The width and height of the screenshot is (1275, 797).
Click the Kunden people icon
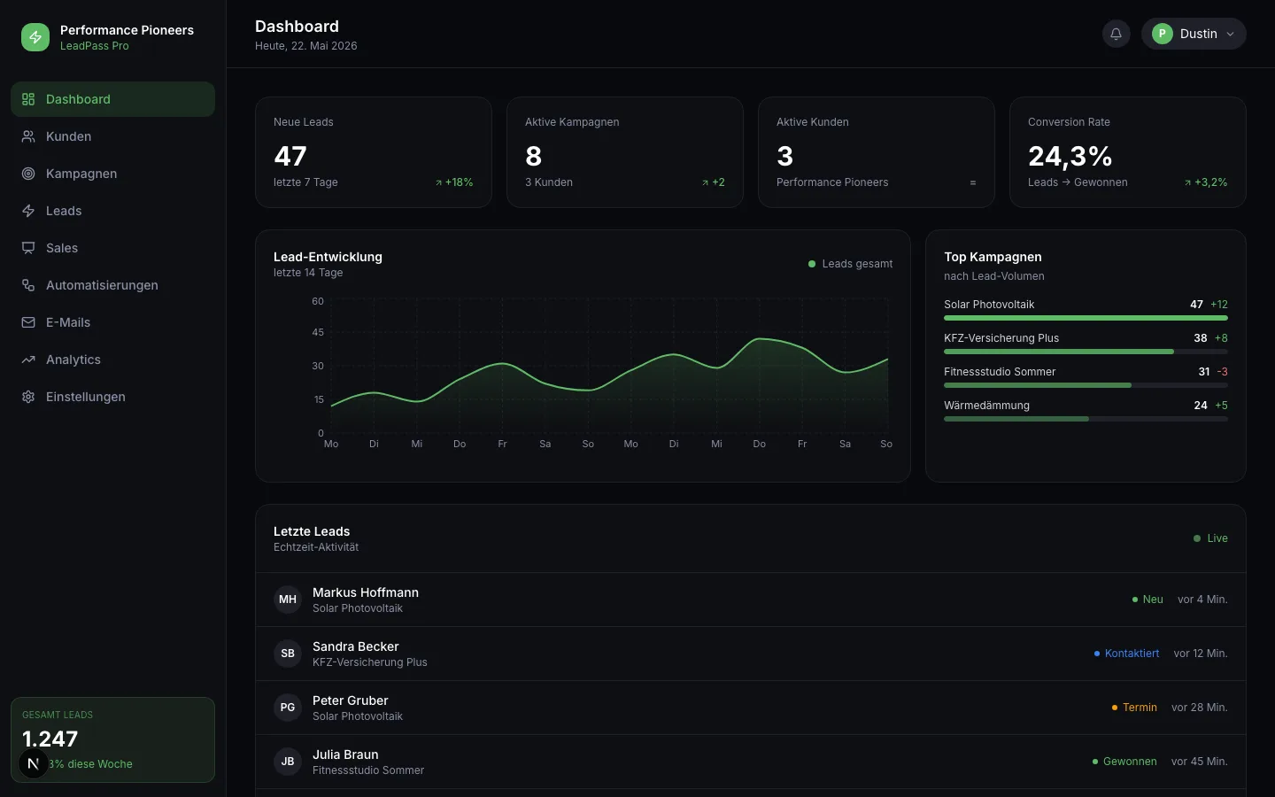[x=28, y=136]
